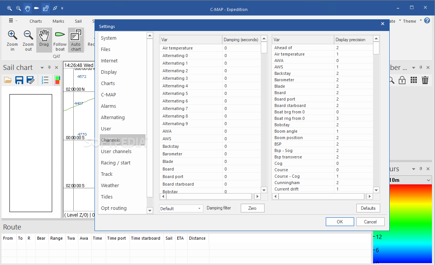435x265 pixels.
Task: Select Weather settings category
Action: click(110, 185)
